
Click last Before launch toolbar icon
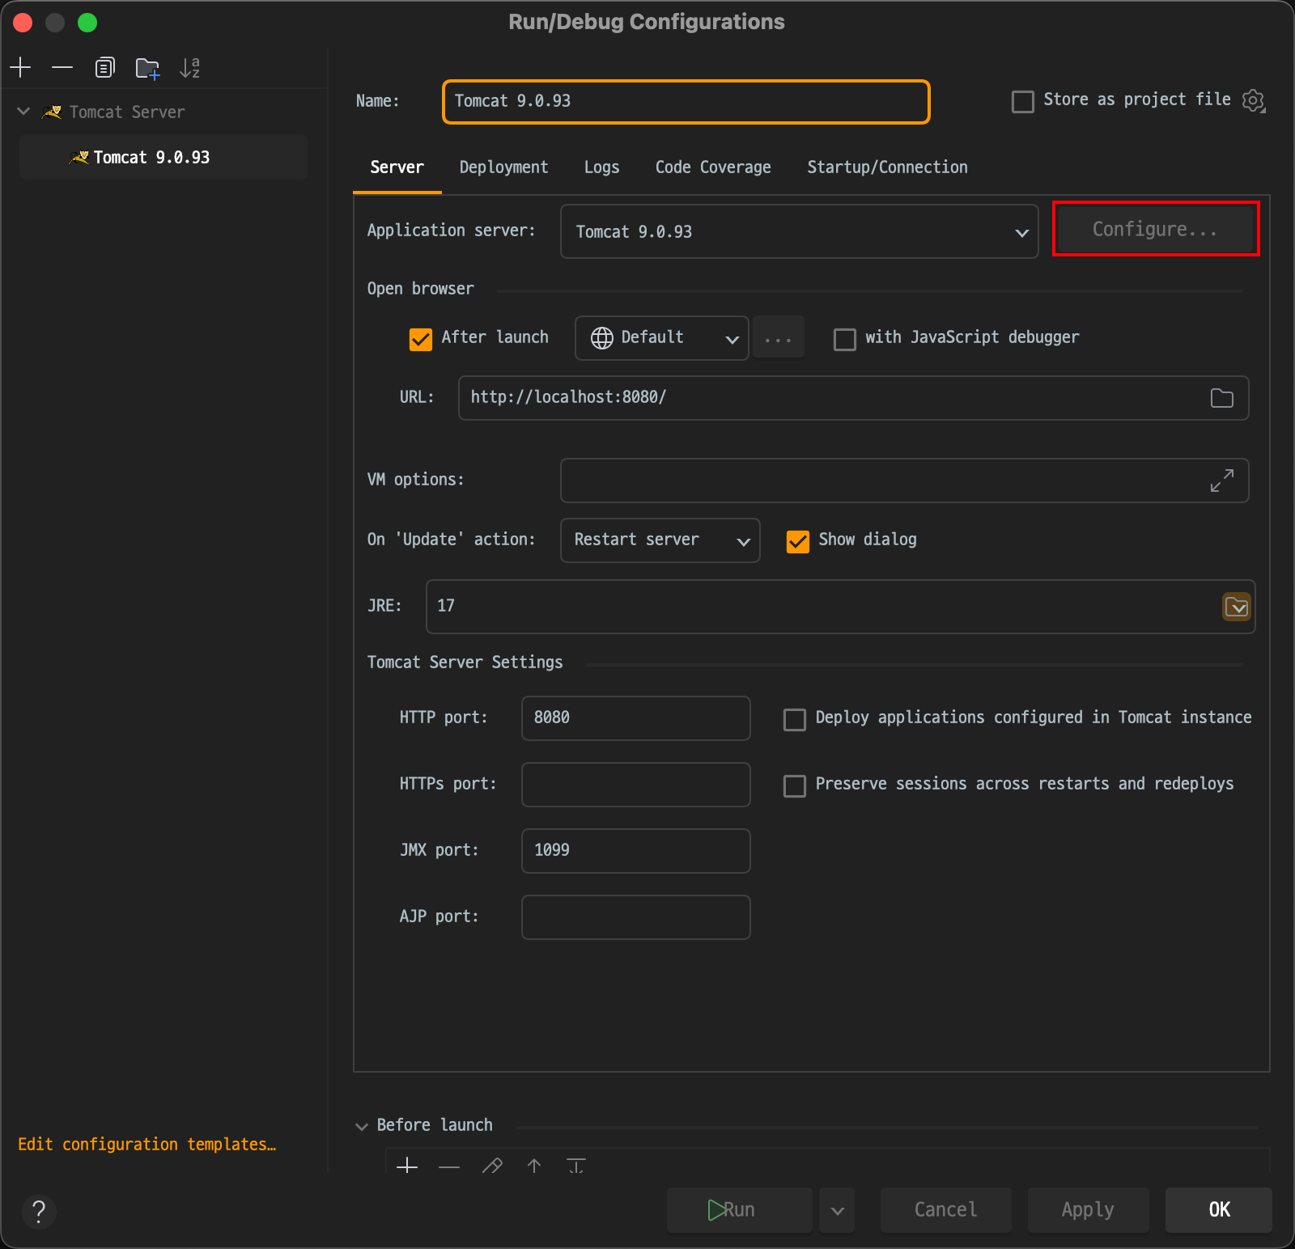click(576, 1166)
